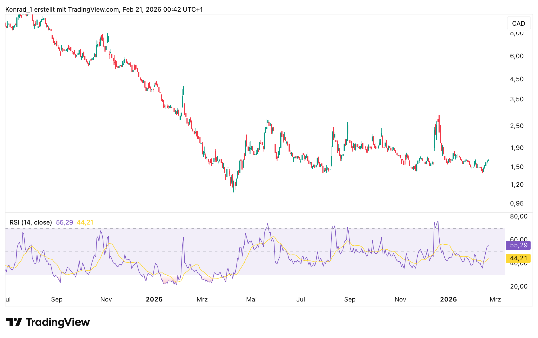Screen dimensions: 538x338
Task: Click the 80,00 label on the RSI scale
Action: coord(518,216)
